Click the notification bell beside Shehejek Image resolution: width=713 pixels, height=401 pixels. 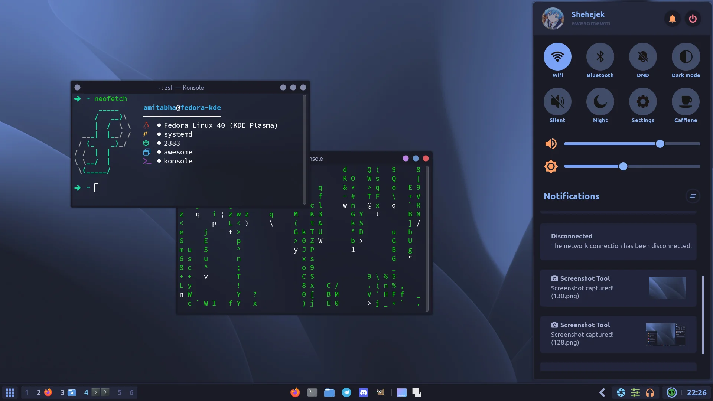[x=672, y=19]
